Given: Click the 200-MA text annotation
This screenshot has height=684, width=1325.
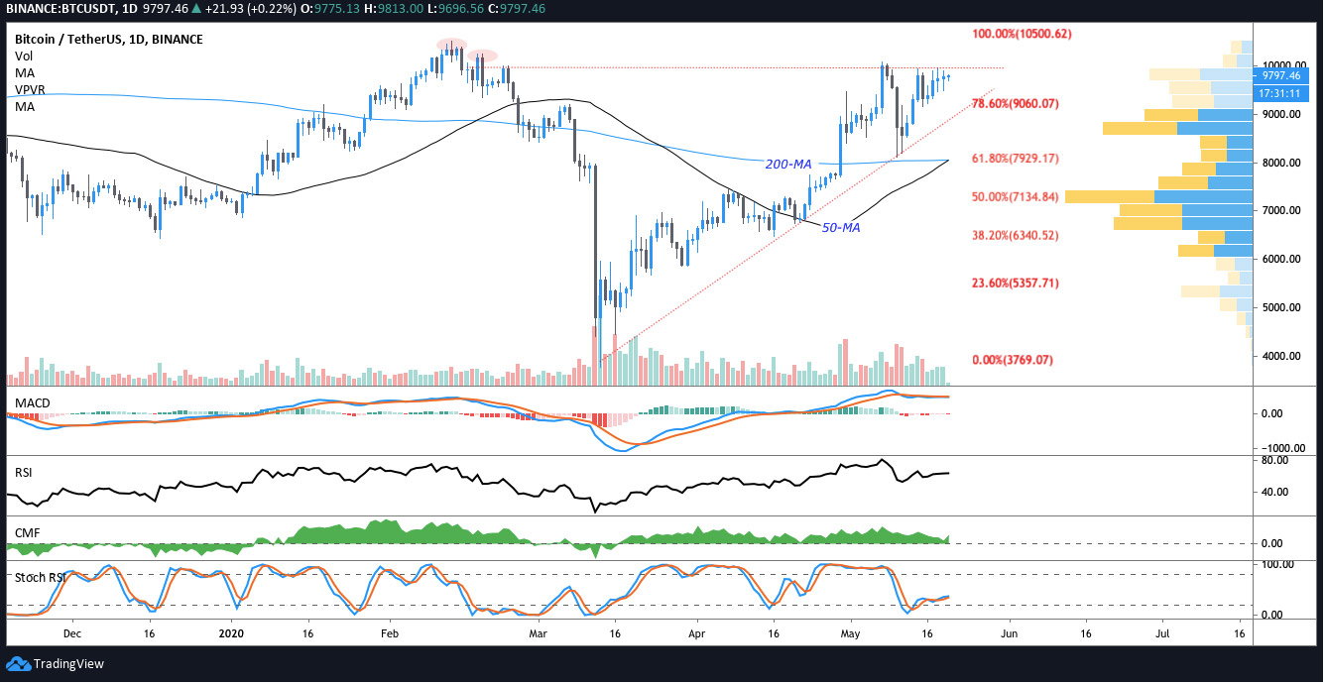Looking at the screenshot, I should tap(788, 163).
